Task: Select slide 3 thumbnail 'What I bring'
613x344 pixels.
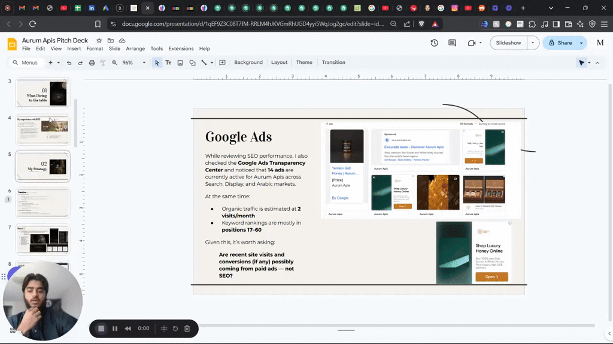Action: point(43,93)
